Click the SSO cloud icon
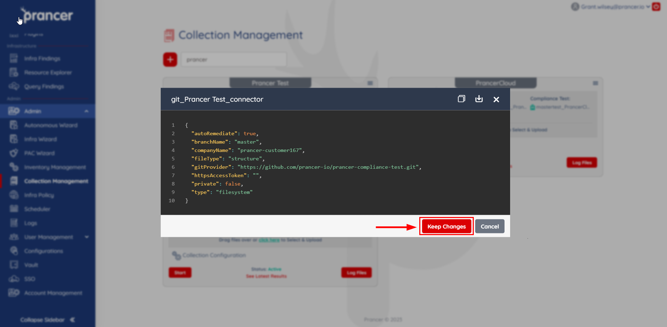Screen dimensions: 667x327 (14, 279)
